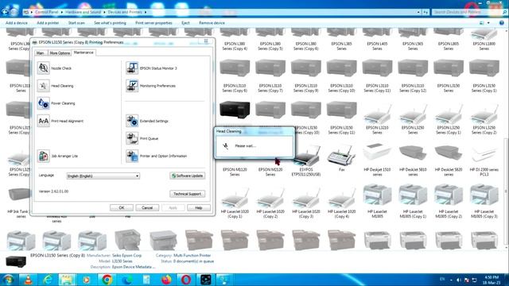This screenshot has height=286, width=509.
Task: Open Internet Explorer from taskbar
Action: (48, 279)
